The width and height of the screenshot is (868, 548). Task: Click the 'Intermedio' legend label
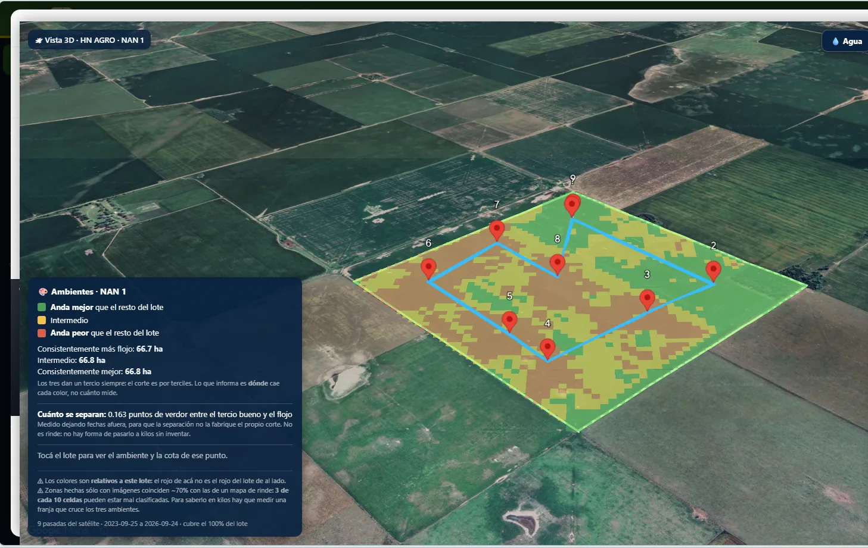click(69, 320)
